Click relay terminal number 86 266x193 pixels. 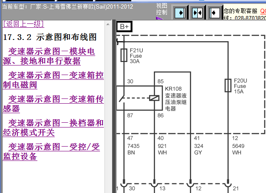click(x=160, y=115)
